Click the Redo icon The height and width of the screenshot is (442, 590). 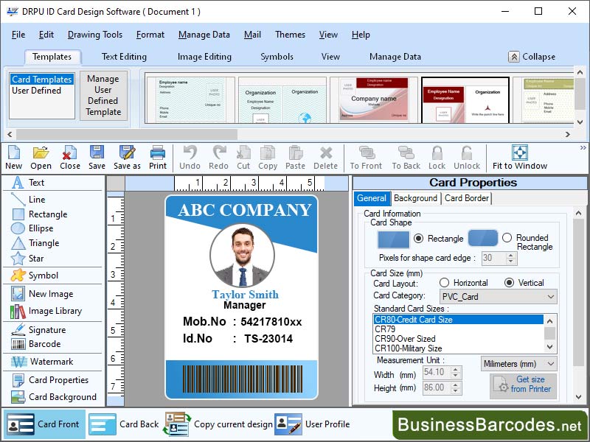(218, 158)
